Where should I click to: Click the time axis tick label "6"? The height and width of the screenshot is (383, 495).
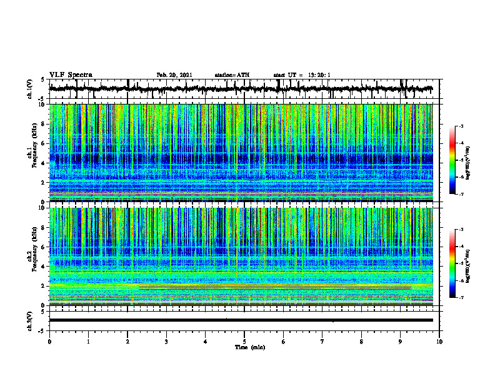tap(284, 342)
